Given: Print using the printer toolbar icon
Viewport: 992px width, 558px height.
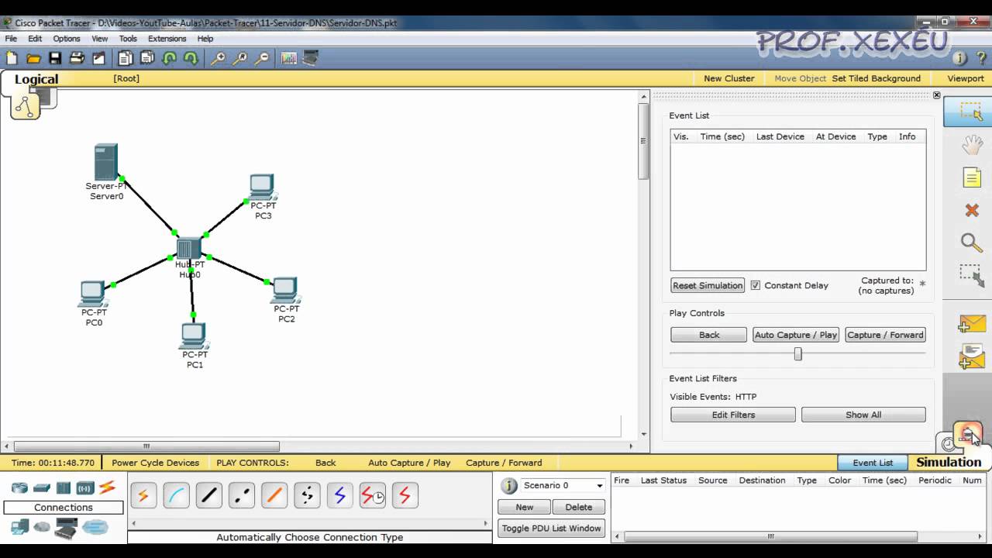Looking at the screenshot, I should pos(77,58).
